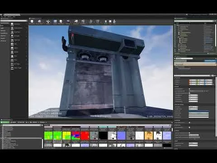Viewport: 217px width, 163px height.
Task: Open the Cinematics toolbar icon
Action: 83,22
